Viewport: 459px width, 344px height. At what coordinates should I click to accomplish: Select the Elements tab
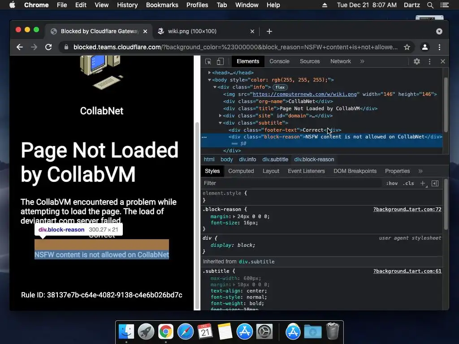coord(247,61)
